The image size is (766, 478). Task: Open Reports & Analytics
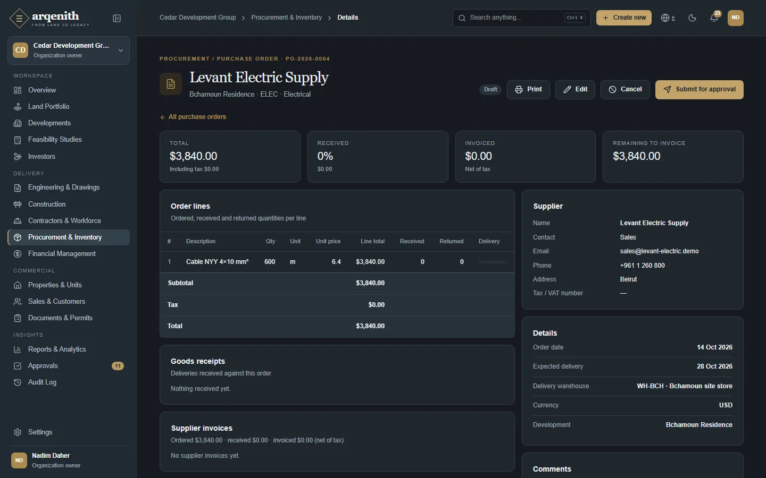tap(69, 349)
